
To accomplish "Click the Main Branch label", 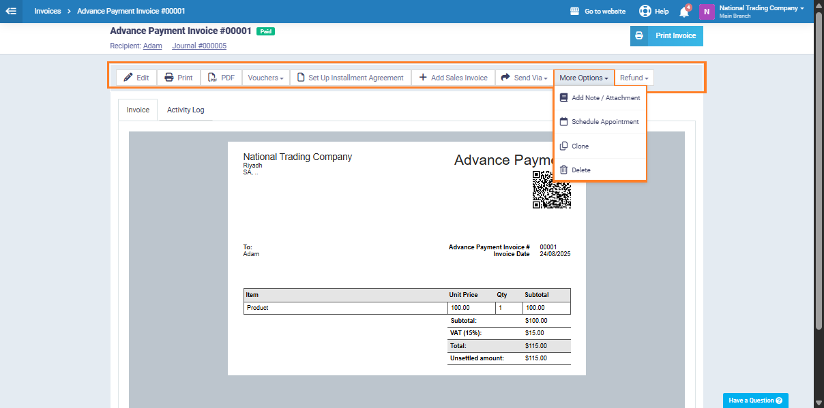I will [735, 16].
